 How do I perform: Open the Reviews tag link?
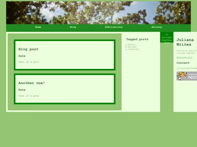pos(132,47)
